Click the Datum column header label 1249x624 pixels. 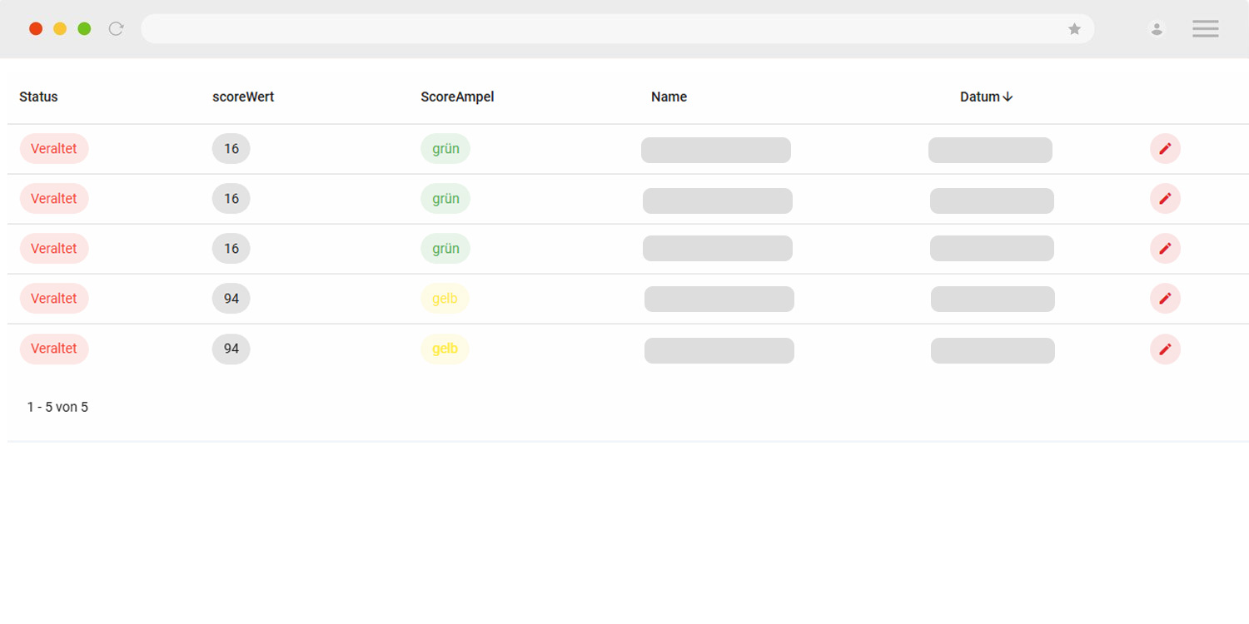pos(979,97)
